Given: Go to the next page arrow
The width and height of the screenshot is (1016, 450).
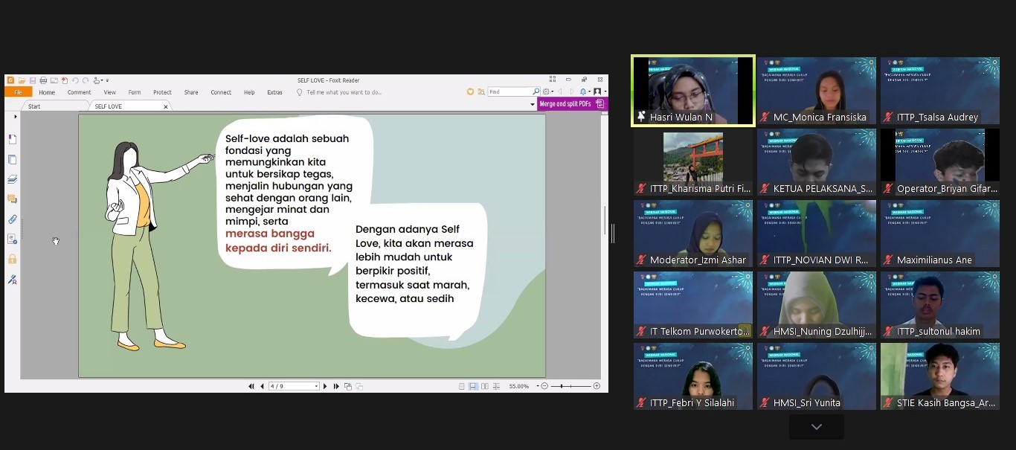Looking at the screenshot, I should click(325, 386).
